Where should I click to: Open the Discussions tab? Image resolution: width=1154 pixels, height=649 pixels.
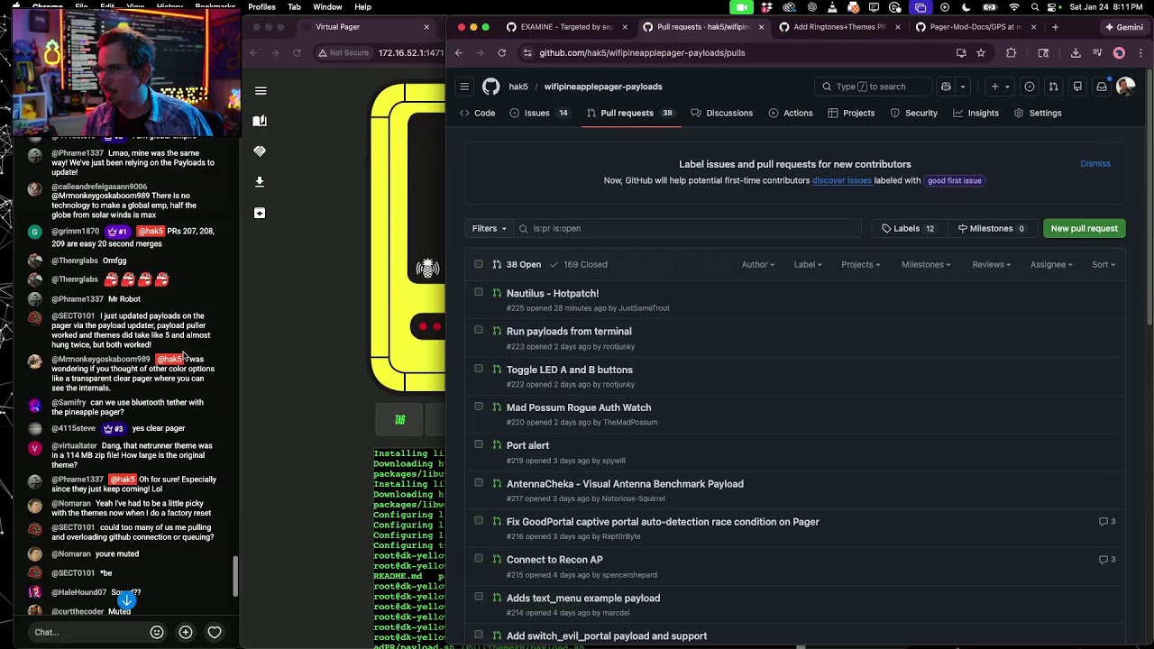[x=721, y=114]
